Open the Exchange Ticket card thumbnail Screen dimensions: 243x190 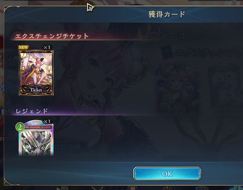pos(36,73)
